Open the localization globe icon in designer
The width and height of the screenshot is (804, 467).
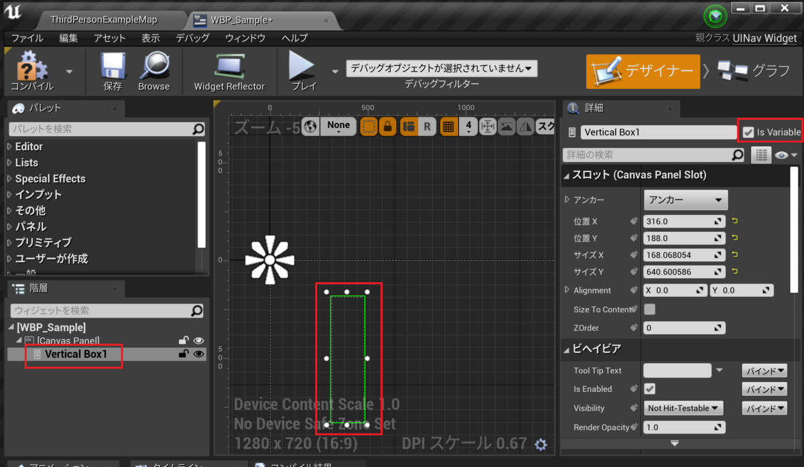(x=310, y=126)
